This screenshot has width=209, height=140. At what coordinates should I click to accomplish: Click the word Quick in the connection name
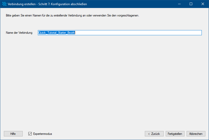[42, 33]
